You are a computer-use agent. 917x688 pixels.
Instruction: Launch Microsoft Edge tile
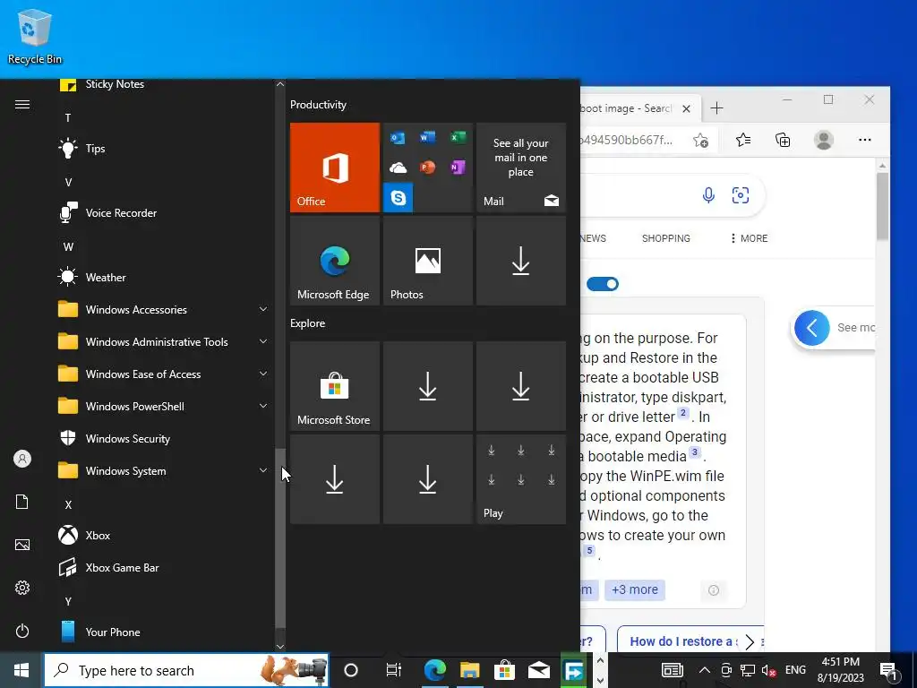coord(335,261)
